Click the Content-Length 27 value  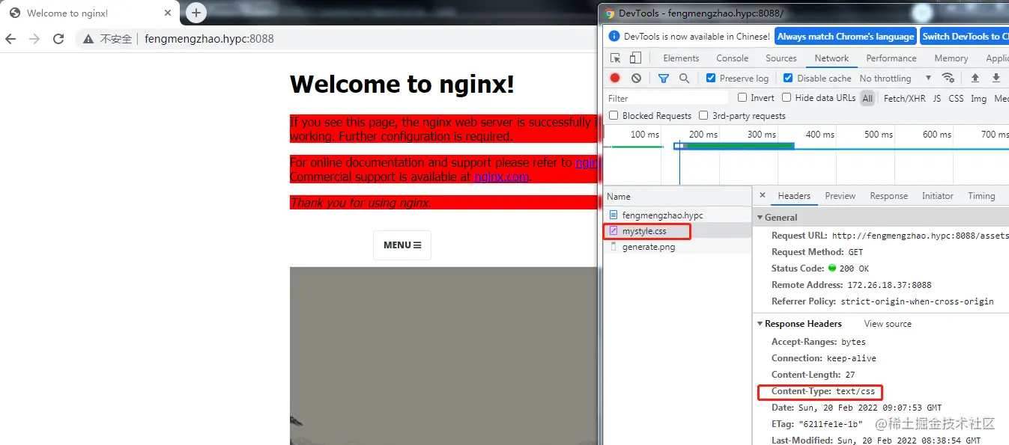tap(849, 375)
